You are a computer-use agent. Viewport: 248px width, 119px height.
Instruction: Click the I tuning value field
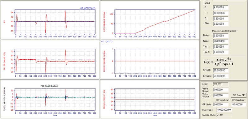221,13
